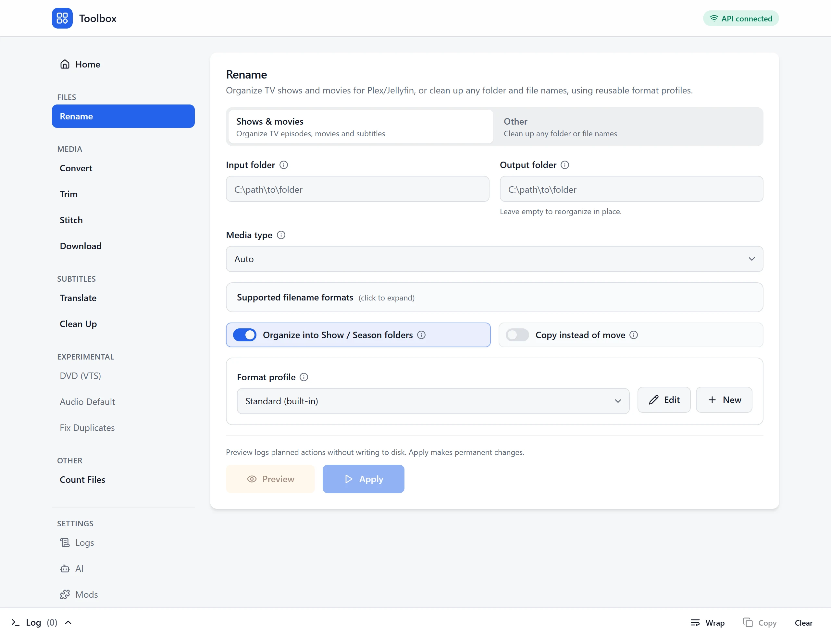Click info icon beside Copy instead of move
The width and height of the screenshot is (831, 636).
pyautogui.click(x=634, y=335)
